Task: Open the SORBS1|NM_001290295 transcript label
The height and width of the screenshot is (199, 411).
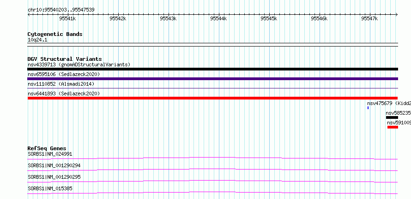Action: pyautogui.click(x=54, y=177)
